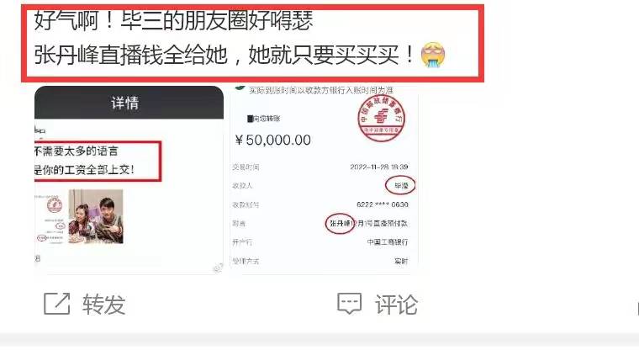Tap the 评论 label

pyautogui.click(x=397, y=305)
